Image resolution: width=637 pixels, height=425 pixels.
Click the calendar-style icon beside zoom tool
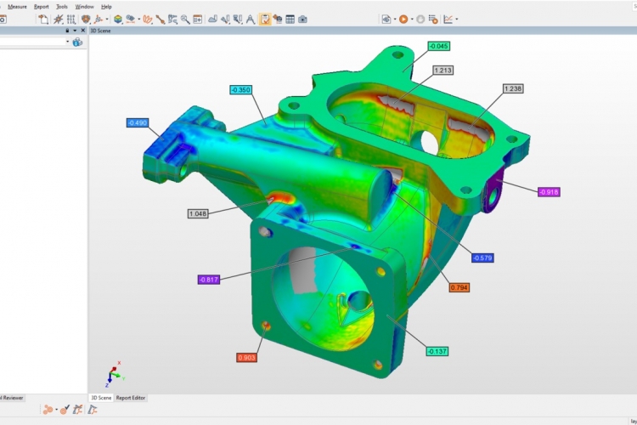[x=197, y=19]
